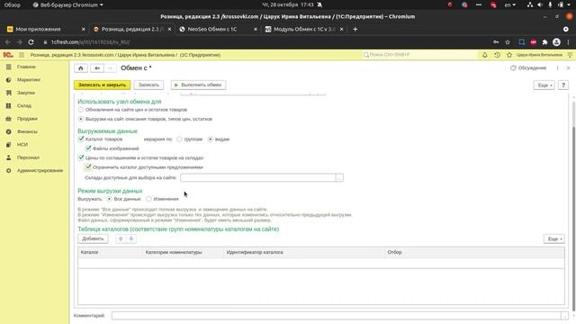Open the Администрирование section
Screen dimensions: 576x324
click(x=40, y=170)
